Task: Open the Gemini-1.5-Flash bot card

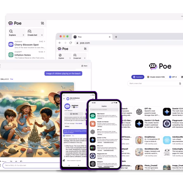Action: pos(148,124)
